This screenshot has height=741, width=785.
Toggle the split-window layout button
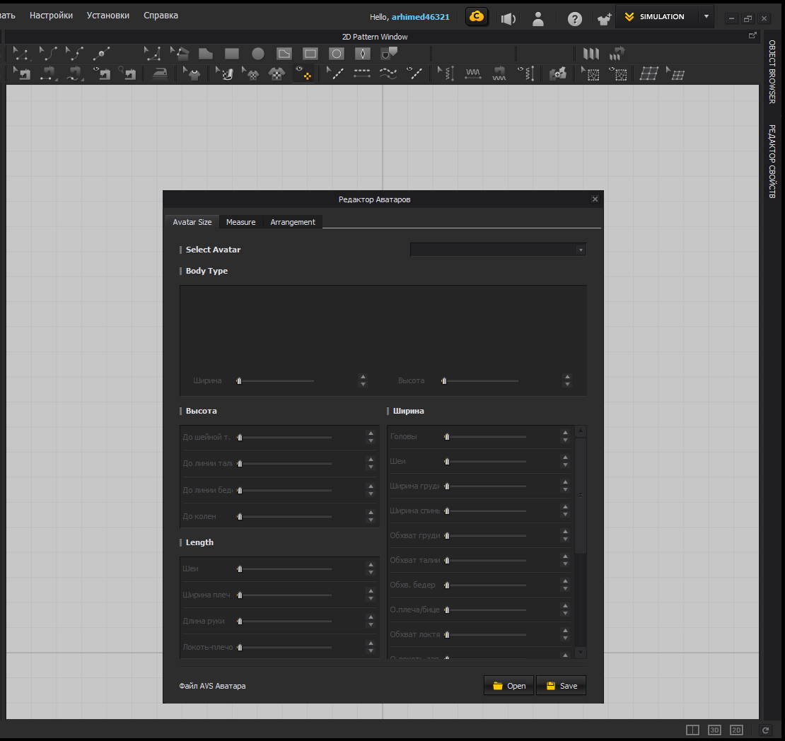pos(692,730)
